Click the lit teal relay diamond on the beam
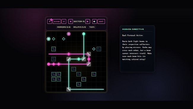Image resolution: width=193 pixels, height=109 pixels. pos(79,59)
